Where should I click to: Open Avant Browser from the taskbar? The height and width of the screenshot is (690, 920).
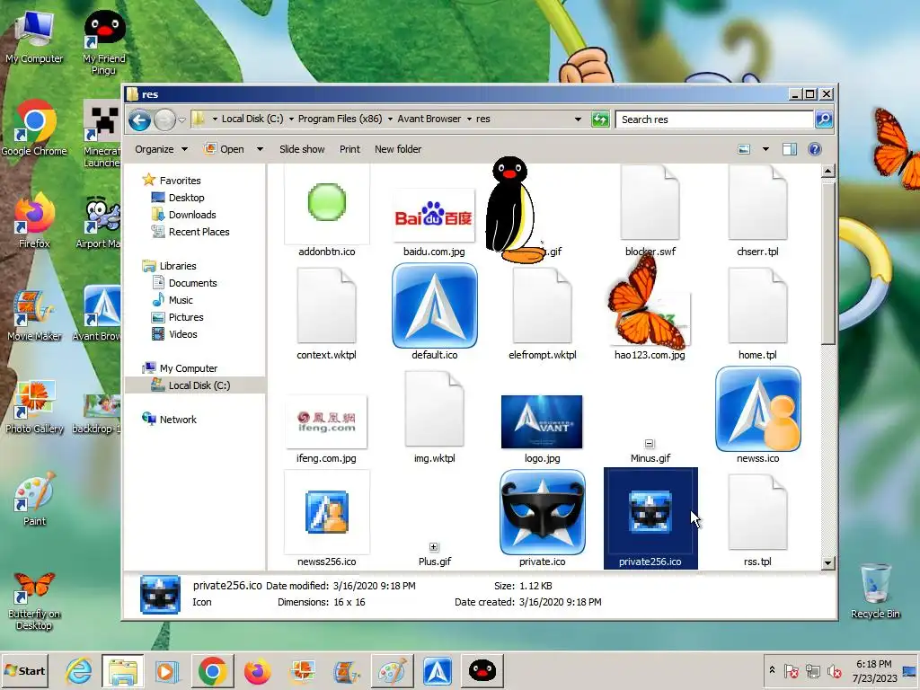click(438, 670)
